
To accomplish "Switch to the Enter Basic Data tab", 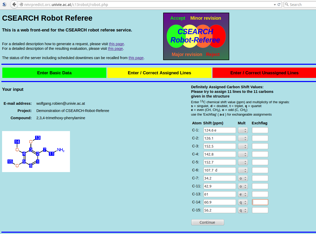I will click(54, 73).
